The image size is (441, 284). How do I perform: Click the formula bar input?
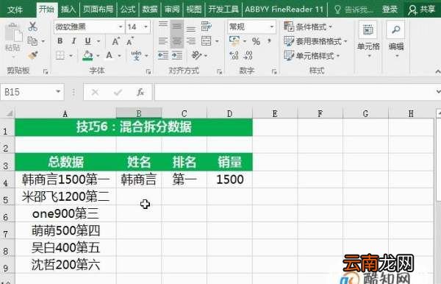295,92
